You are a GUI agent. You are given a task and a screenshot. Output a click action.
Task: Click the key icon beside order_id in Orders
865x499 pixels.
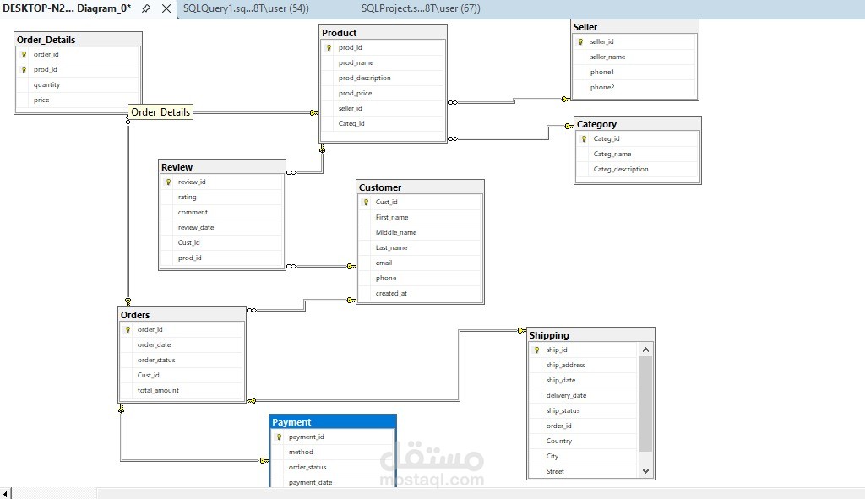tap(128, 330)
